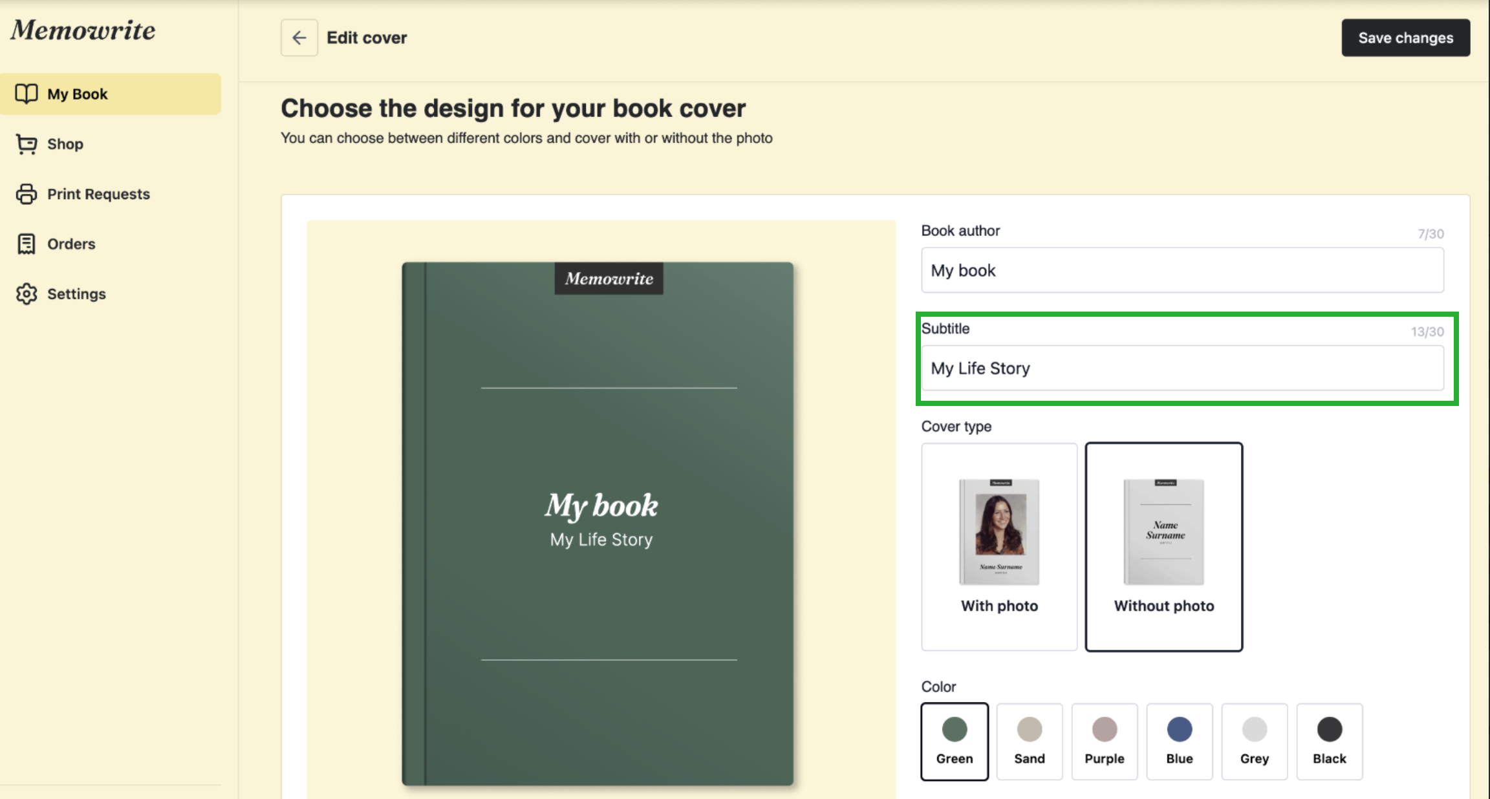Select the Without photo cover type

click(1163, 546)
